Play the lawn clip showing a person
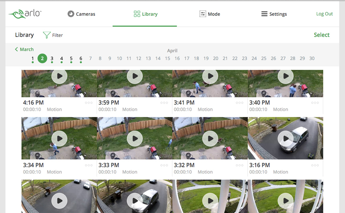345x213 pixels. point(210,201)
